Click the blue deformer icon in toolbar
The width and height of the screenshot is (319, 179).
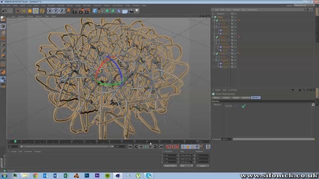pos(119,11)
